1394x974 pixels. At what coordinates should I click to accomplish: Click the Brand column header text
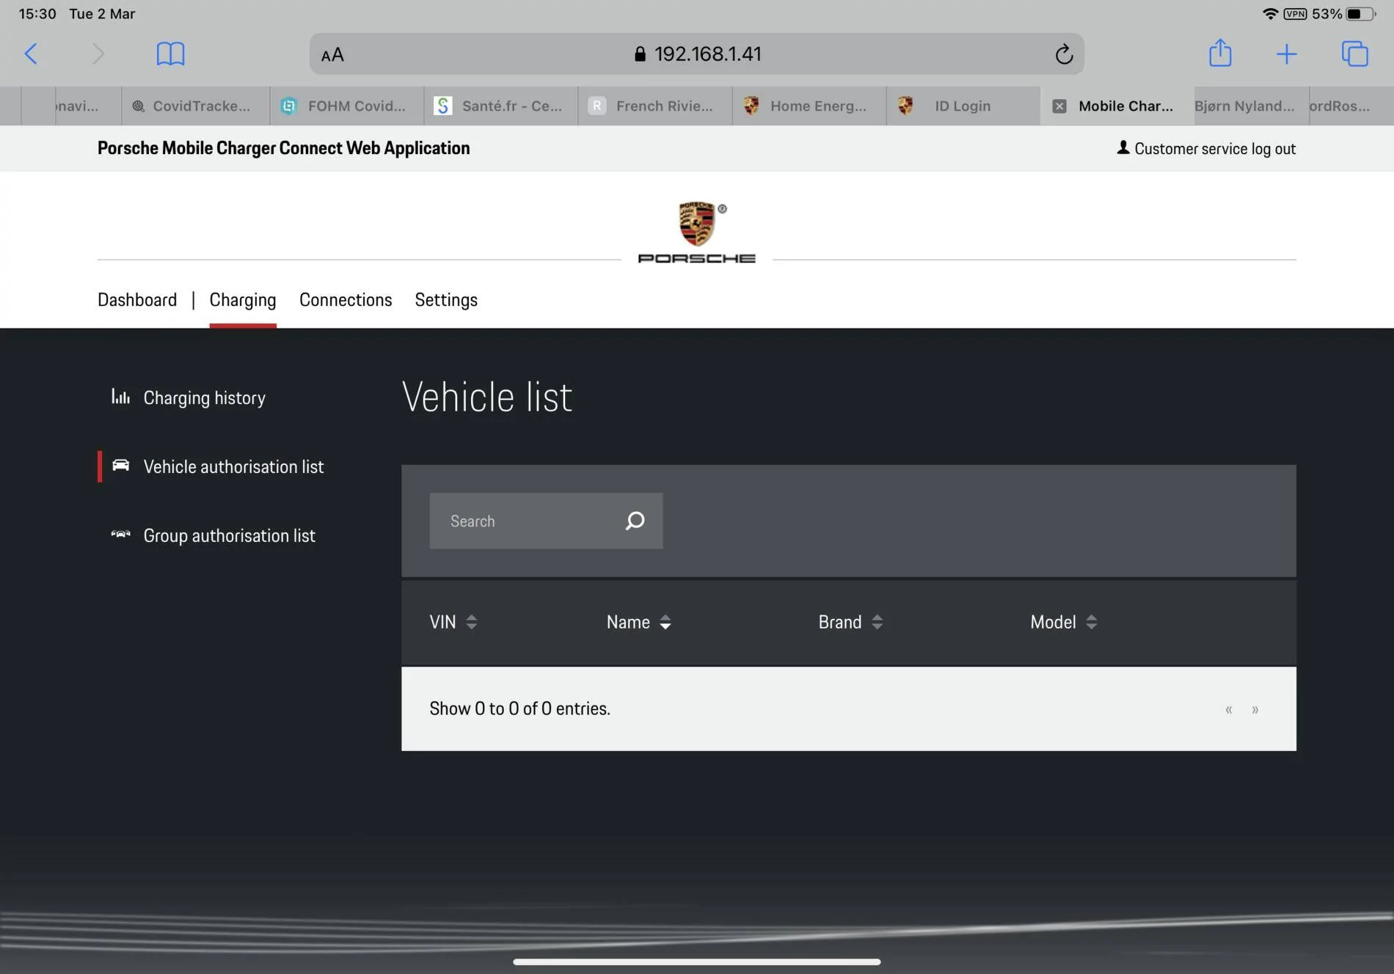click(x=840, y=622)
